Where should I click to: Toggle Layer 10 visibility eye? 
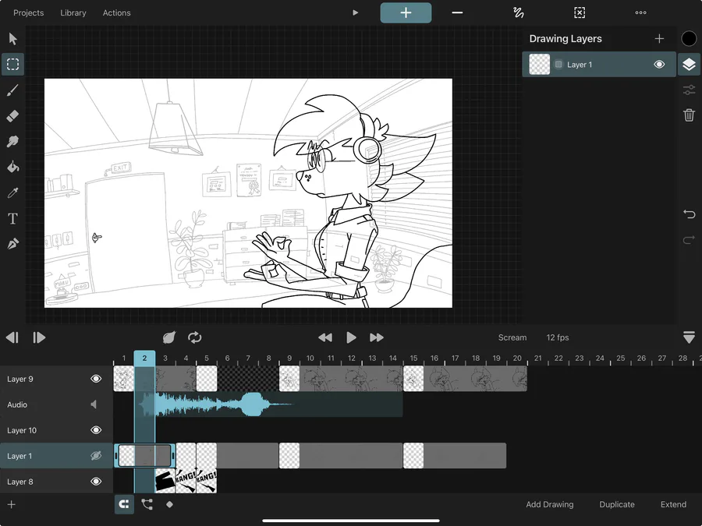pyautogui.click(x=96, y=430)
